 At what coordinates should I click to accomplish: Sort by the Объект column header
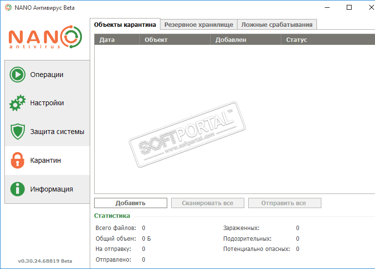(175, 39)
